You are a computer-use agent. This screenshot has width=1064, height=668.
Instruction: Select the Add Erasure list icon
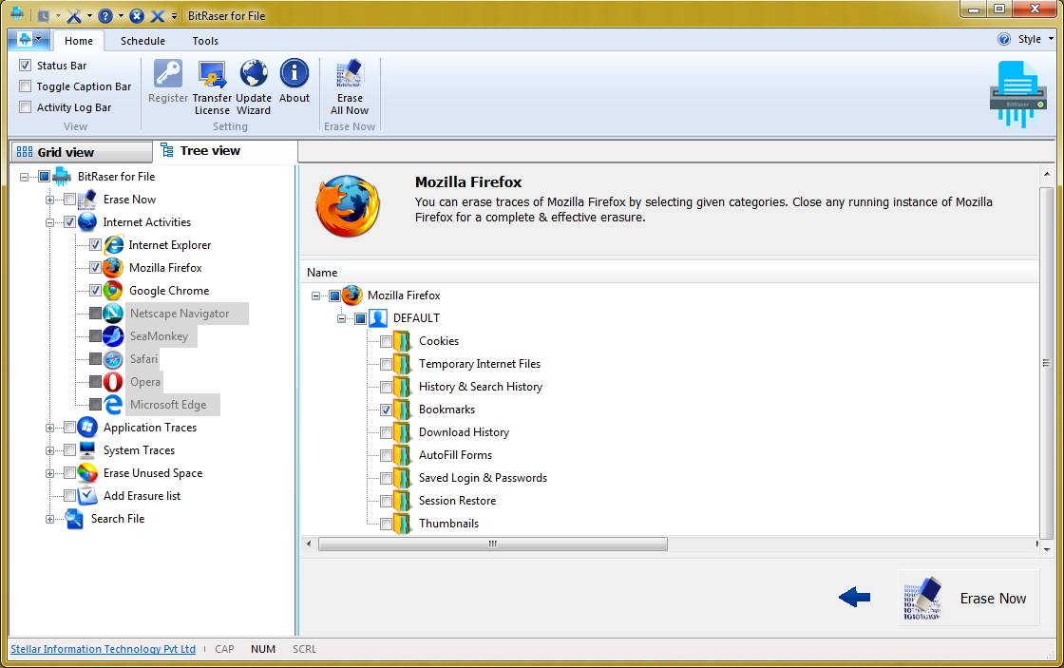(x=86, y=496)
